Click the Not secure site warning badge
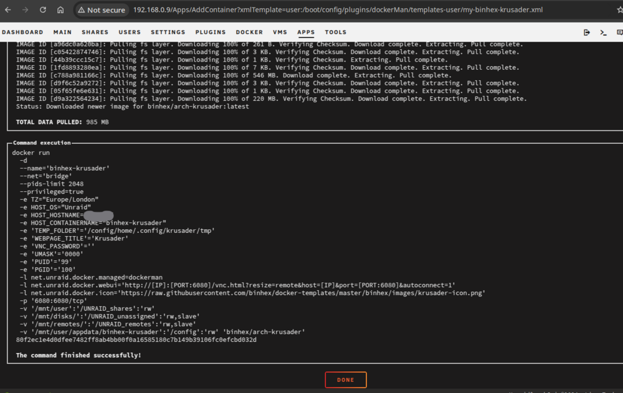This screenshot has width=623, height=393. point(102,10)
